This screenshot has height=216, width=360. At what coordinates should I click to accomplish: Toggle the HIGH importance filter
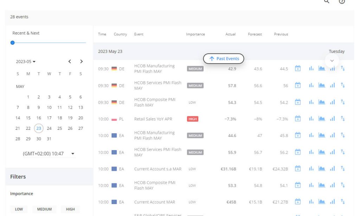70,209
